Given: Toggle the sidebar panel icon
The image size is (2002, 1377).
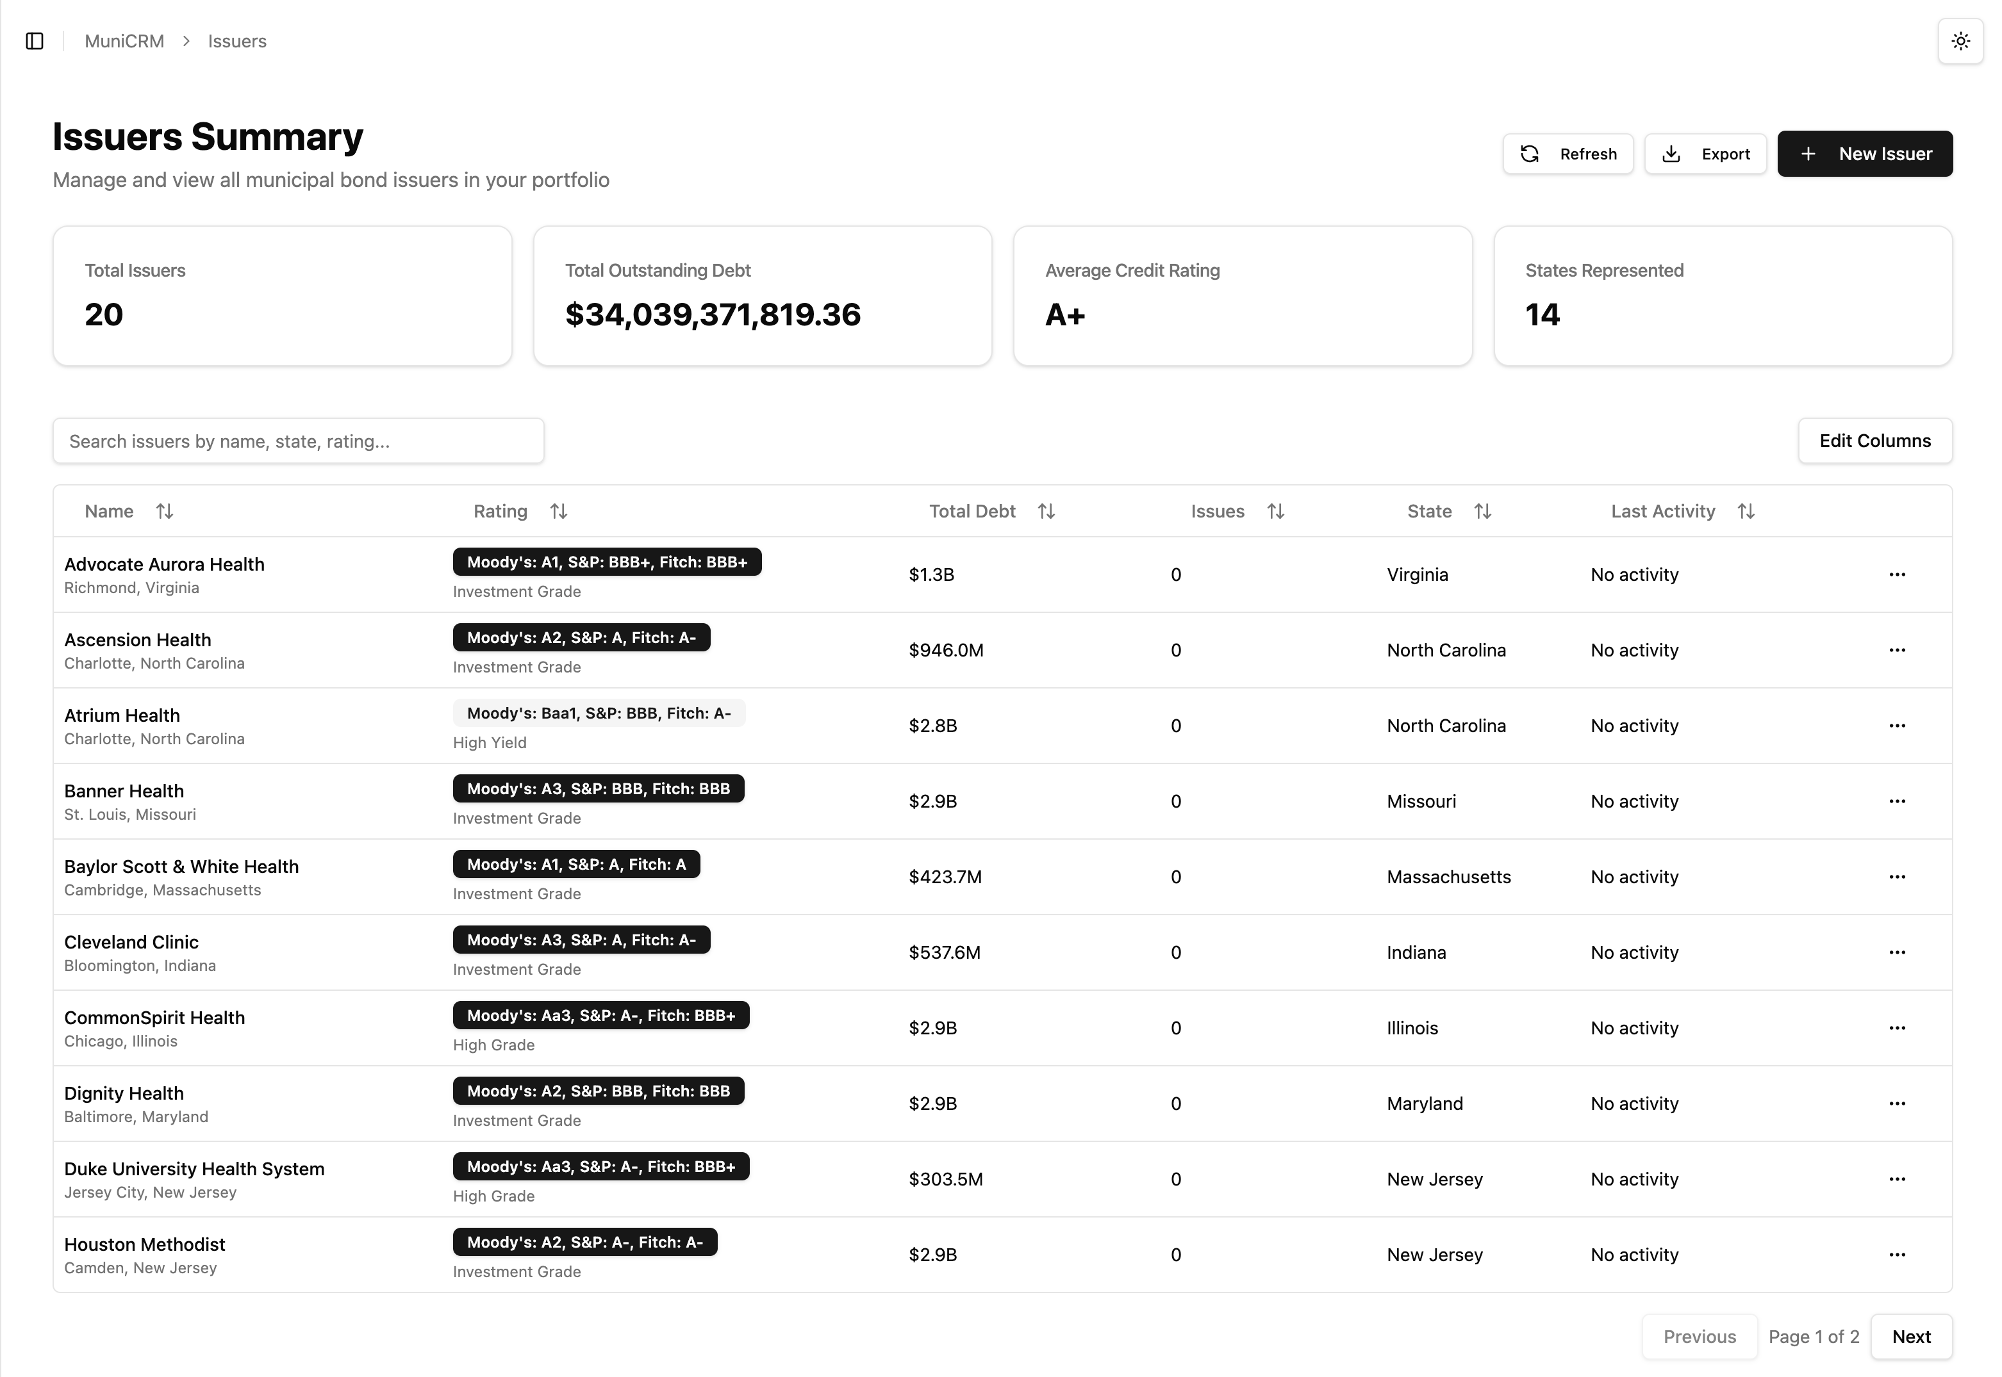Looking at the screenshot, I should click(35, 42).
